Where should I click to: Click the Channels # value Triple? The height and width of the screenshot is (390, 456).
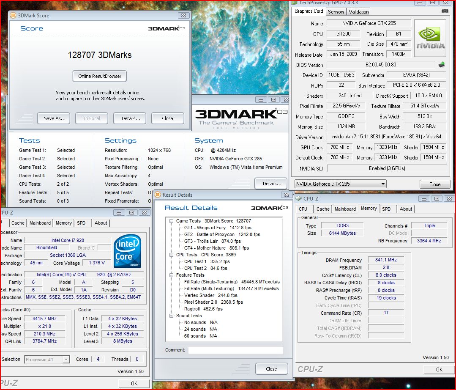[429, 225]
